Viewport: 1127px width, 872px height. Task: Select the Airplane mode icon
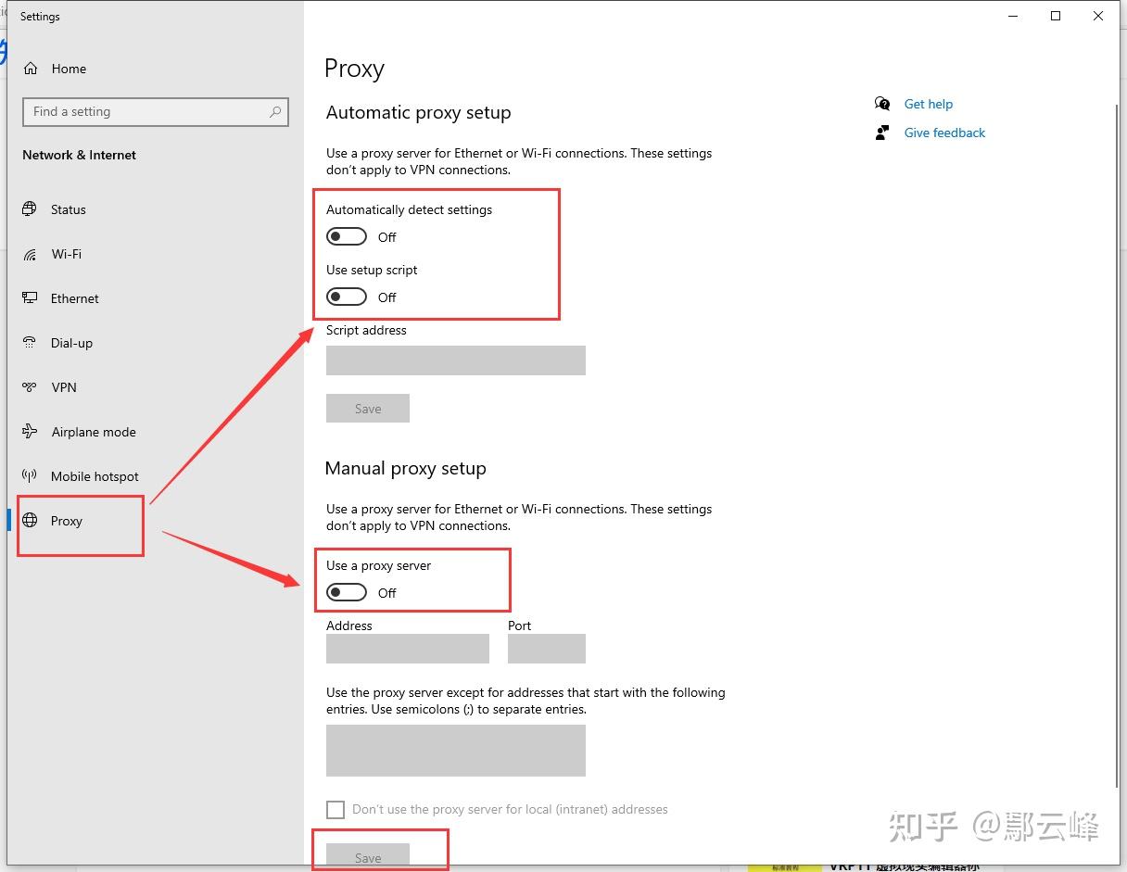pos(31,432)
